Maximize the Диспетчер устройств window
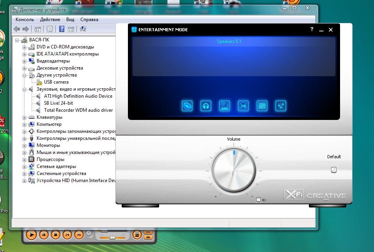Screen dimensions: 374x252 294,8
